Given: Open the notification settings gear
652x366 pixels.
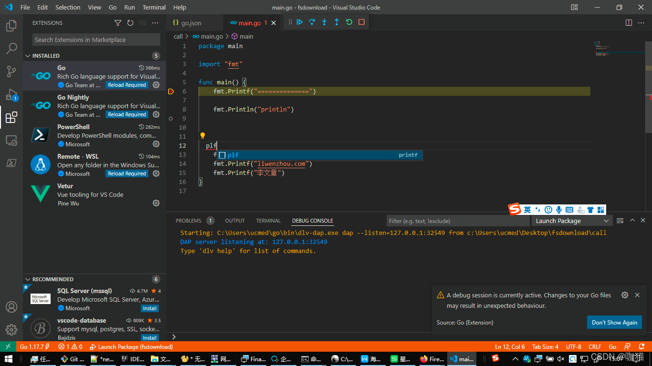Looking at the screenshot, I should [625, 295].
